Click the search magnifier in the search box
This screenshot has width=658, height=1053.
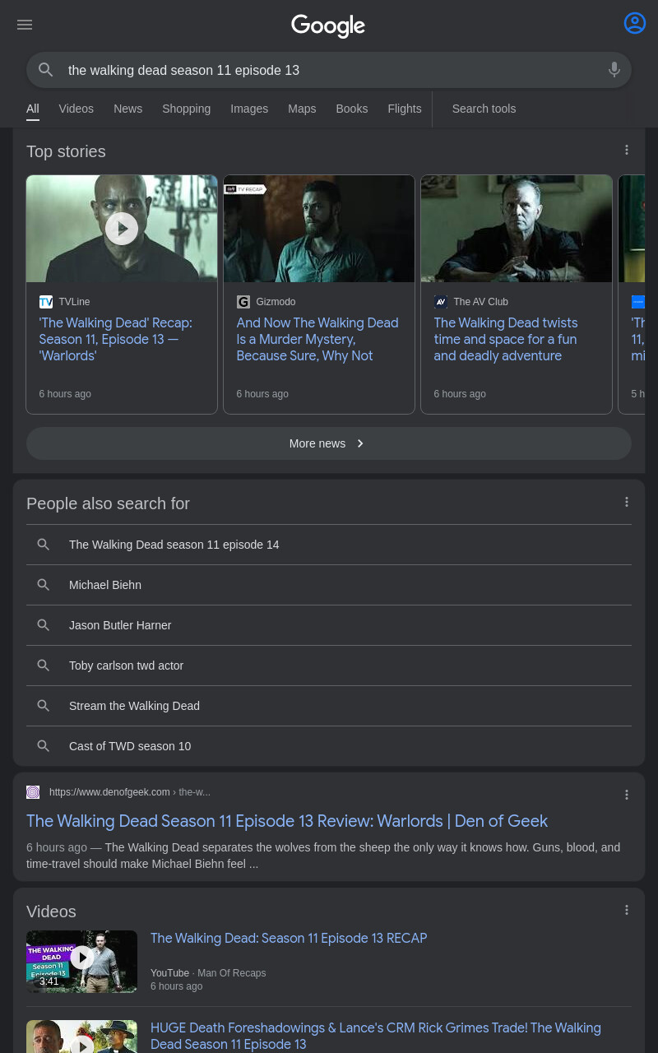(x=46, y=70)
